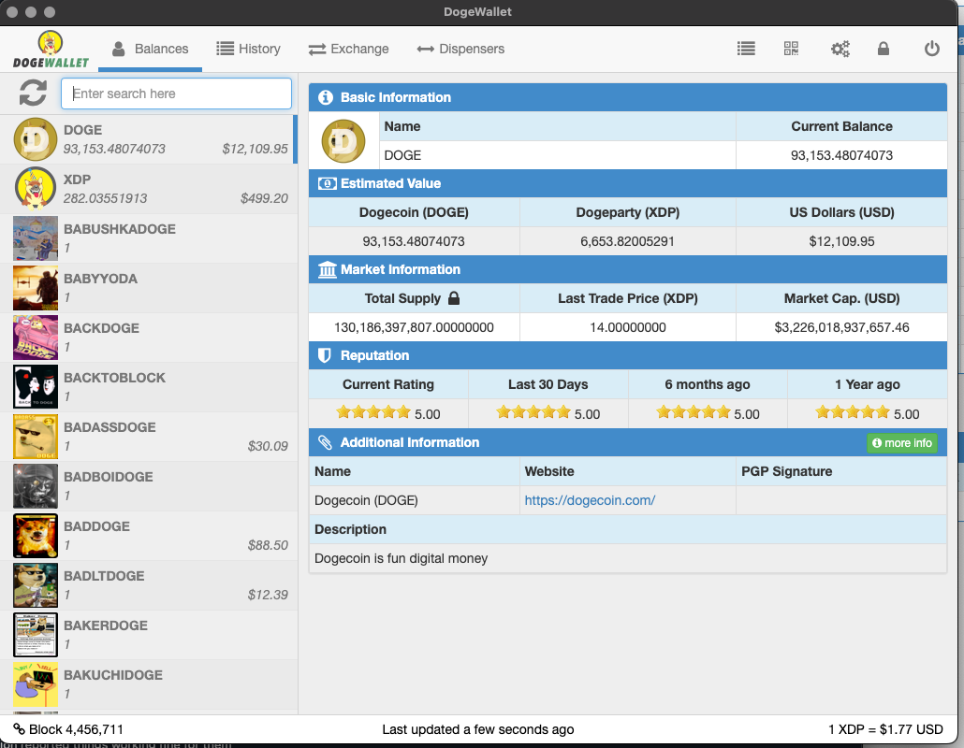Image resolution: width=964 pixels, height=748 pixels.
Task: Click the US Dollars value $12,109.95 cell
Action: click(841, 241)
